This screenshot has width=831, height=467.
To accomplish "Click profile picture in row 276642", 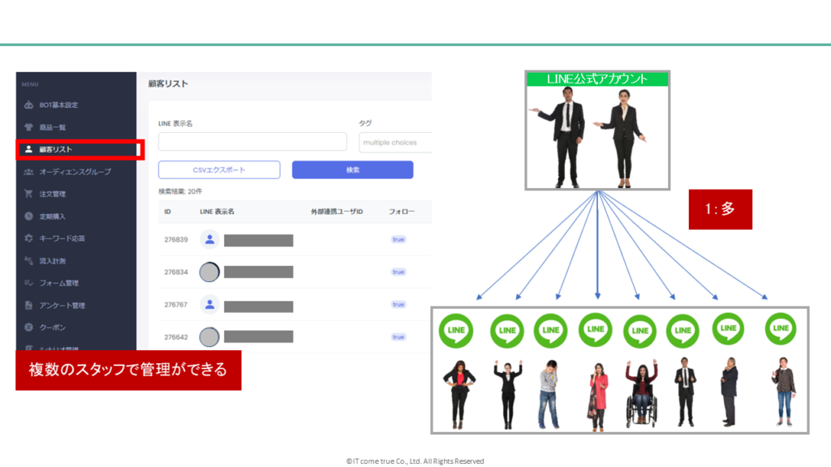I will click(209, 336).
